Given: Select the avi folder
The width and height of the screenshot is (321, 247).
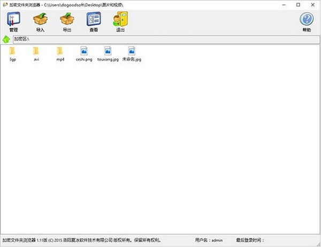Looking at the screenshot, I should pyautogui.click(x=36, y=52).
